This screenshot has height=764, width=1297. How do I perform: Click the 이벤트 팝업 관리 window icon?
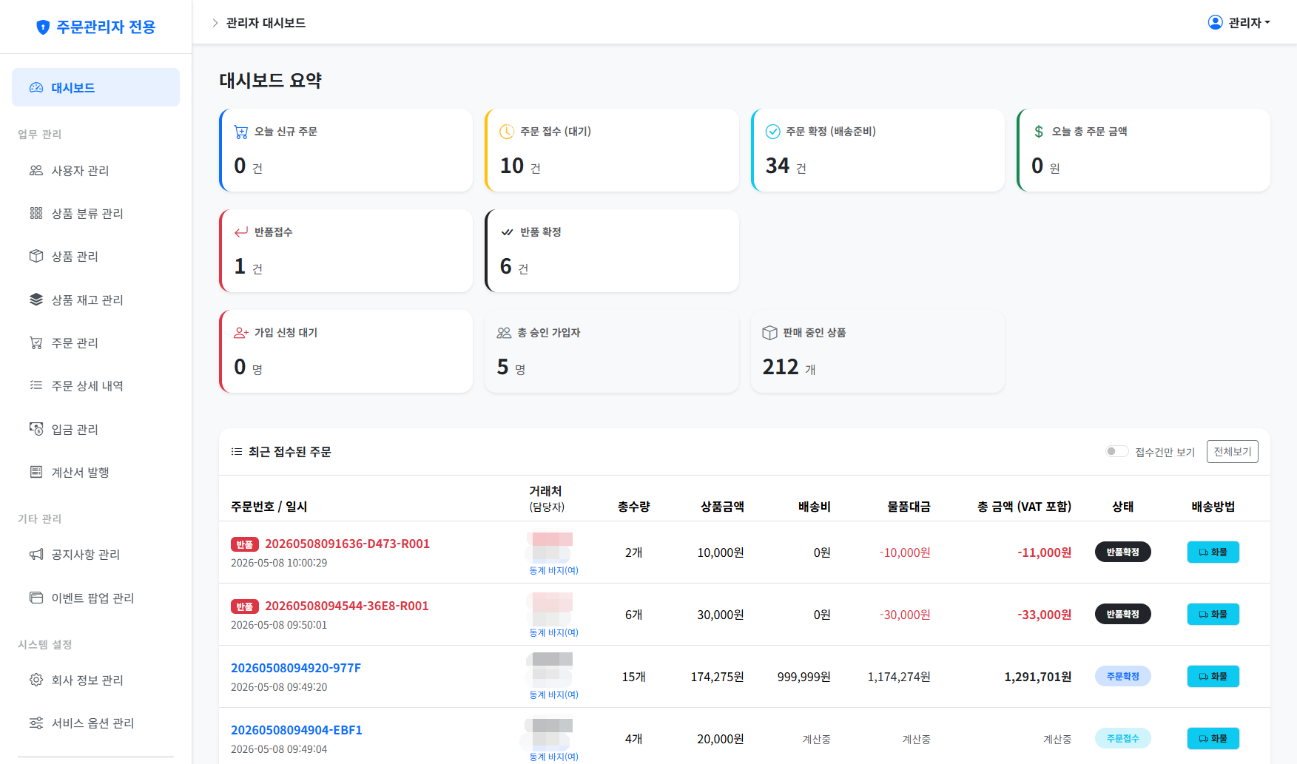[x=36, y=598]
